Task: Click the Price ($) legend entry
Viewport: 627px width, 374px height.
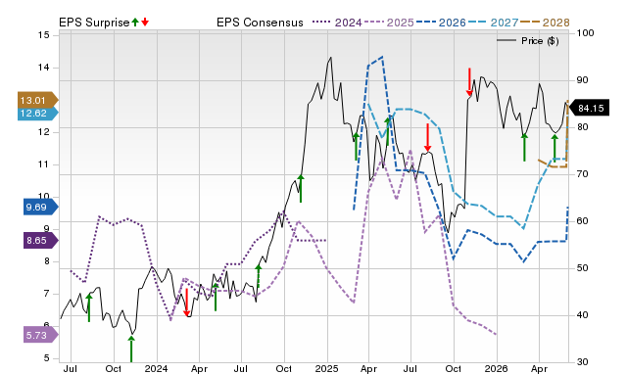Action: tap(528, 41)
